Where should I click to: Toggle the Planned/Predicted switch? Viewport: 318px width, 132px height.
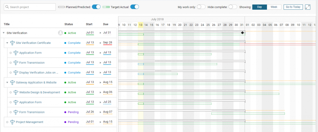tap(96, 7)
